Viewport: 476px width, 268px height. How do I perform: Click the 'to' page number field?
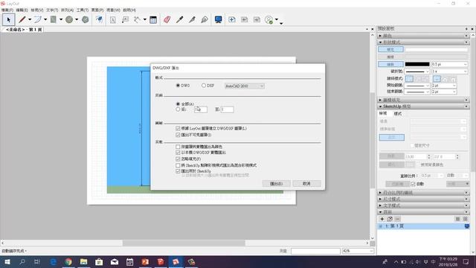228,109
